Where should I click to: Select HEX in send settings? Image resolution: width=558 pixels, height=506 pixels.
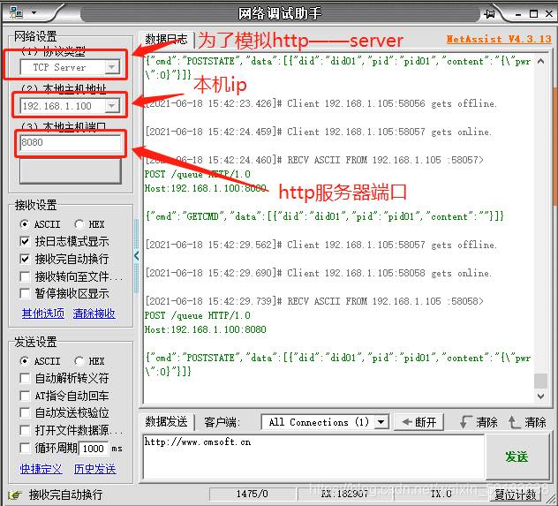pos(89,361)
